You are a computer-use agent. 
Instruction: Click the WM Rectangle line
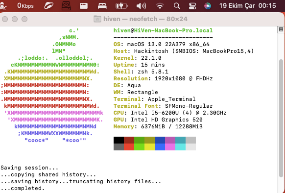[136, 93]
